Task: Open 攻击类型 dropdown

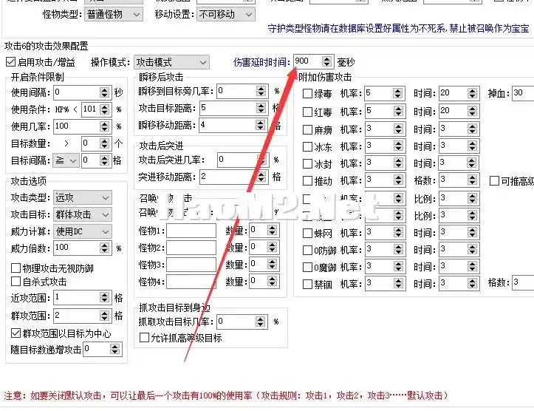Action: point(83,197)
